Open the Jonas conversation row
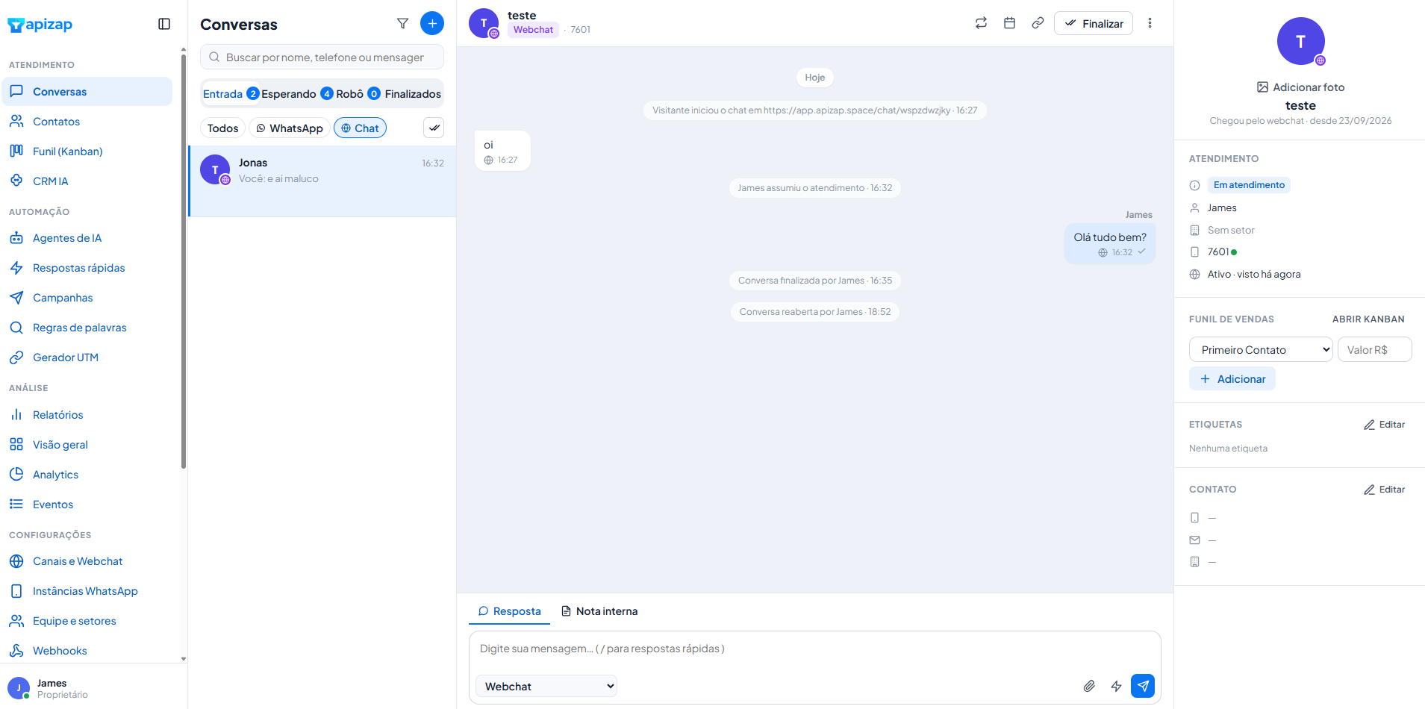1425x709 pixels. pyautogui.click(x=322, y=181)
